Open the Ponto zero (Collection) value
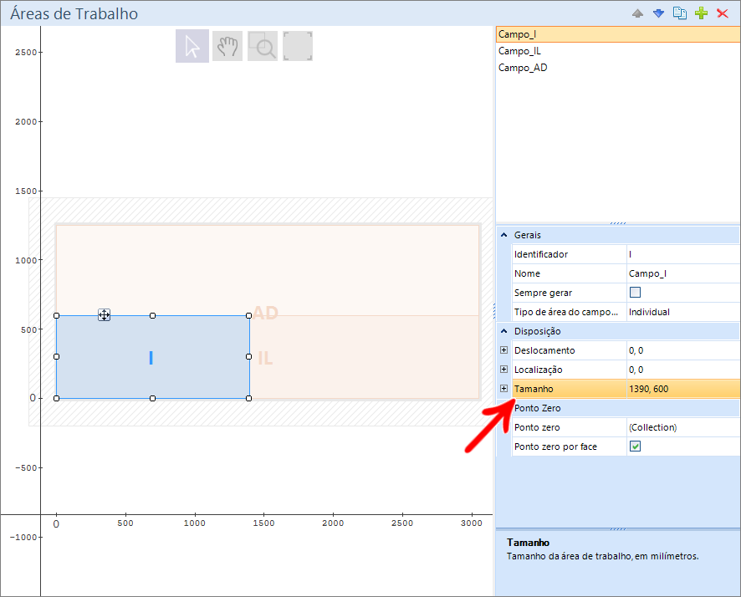 pos(682,427)
